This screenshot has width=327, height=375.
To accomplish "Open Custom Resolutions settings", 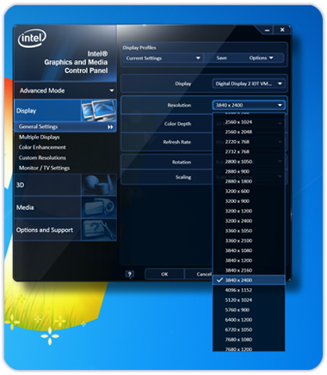I will point(42,157).
